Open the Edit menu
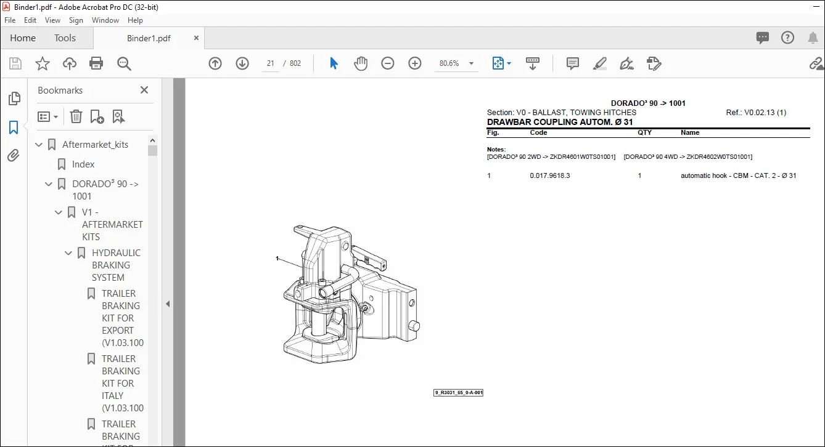 coord(30,20)
